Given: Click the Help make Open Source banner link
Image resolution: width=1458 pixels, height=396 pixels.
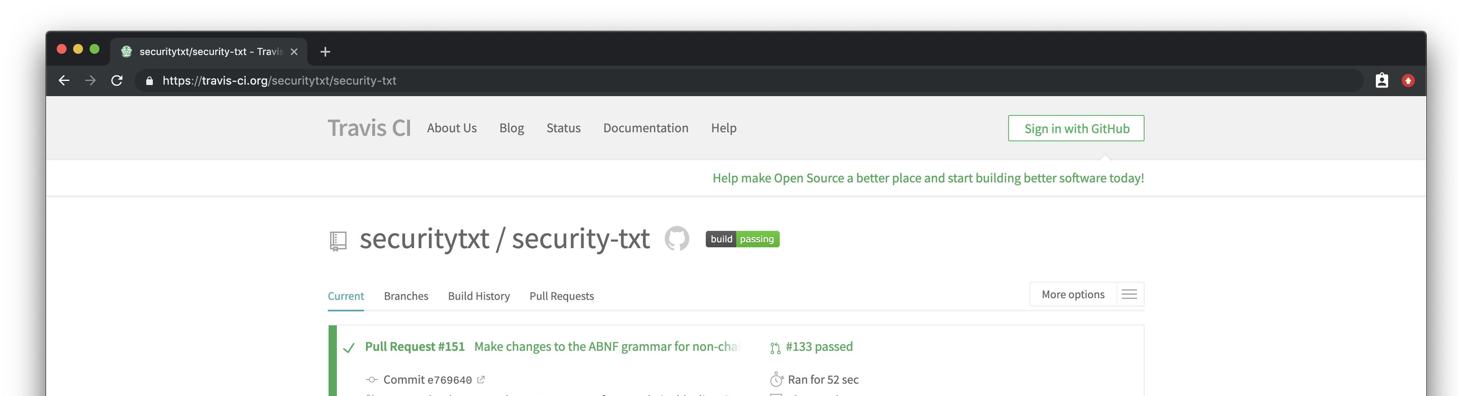Looking at the screenshot, I should [928, 178].
